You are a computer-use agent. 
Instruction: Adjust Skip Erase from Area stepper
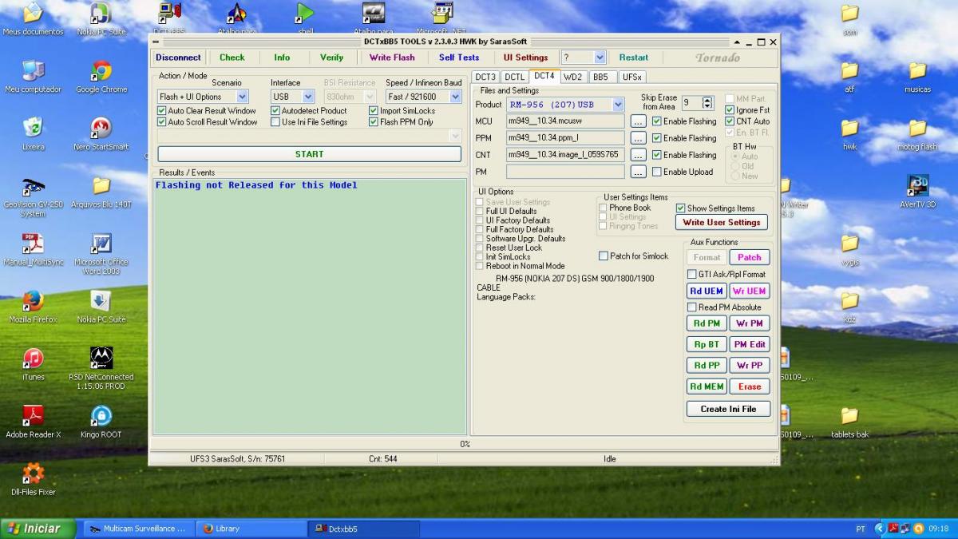point(707,102)
